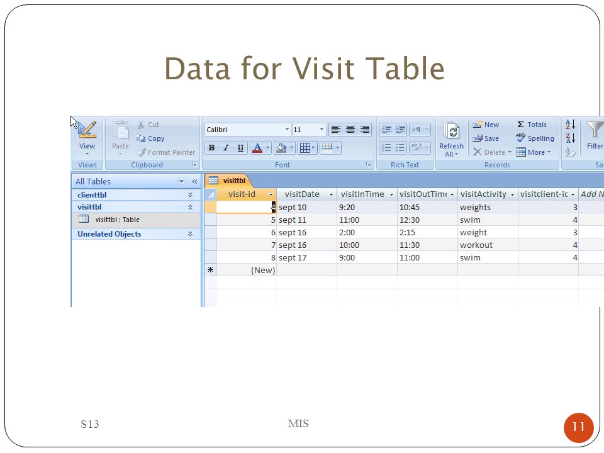604x453 pixels.
Task: Click the cell containing '12:30'
Action: coord(427,220)
